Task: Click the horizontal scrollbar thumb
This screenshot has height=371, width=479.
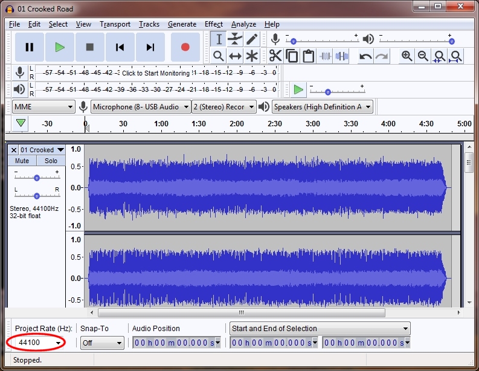Action: [x=242, y=312]
